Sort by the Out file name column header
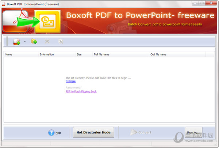This screenshot has width=219, height=148. pos(177,54)
